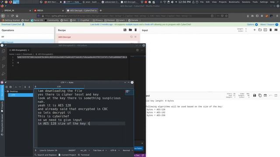Screen dimensions: 280x157
Task: Select the CTF document in Kate tree
Action: [21, 95]
